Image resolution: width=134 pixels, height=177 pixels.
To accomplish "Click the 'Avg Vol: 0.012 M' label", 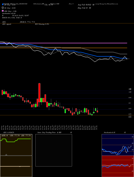I will point(86,5).
